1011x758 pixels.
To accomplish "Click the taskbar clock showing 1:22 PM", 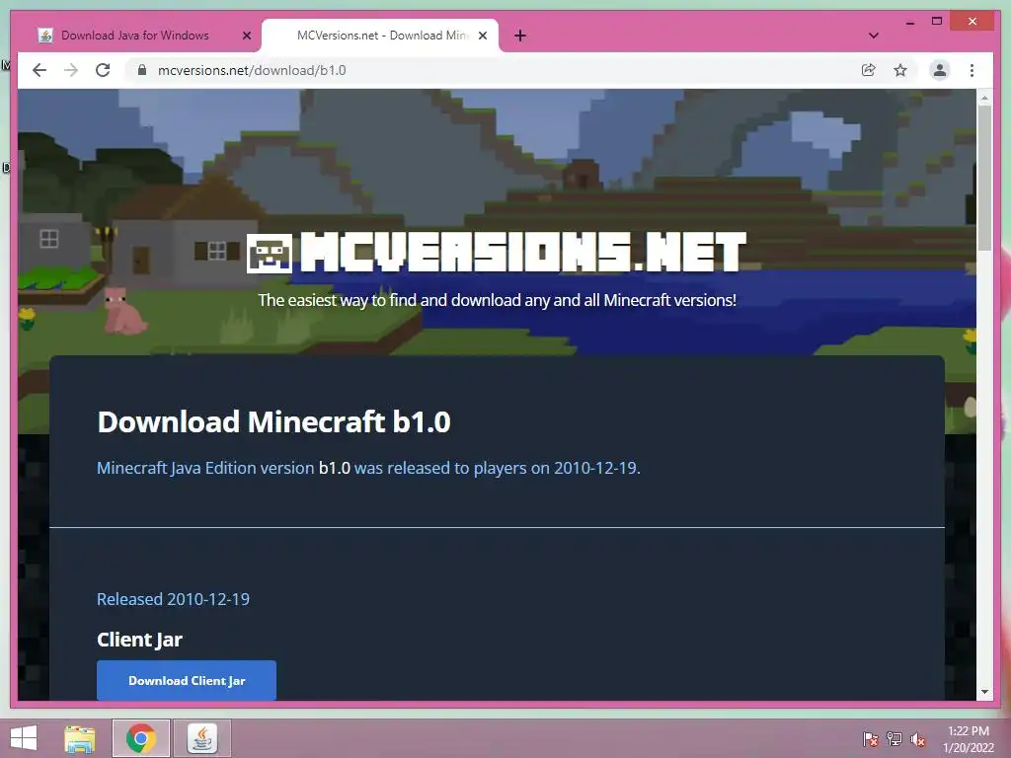I will click(969, 738).
